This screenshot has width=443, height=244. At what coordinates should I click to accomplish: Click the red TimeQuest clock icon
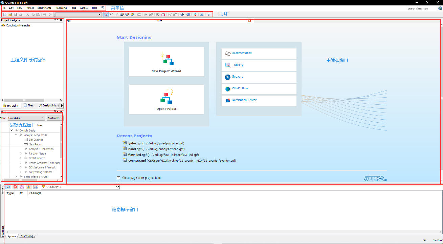coord(163,15)
